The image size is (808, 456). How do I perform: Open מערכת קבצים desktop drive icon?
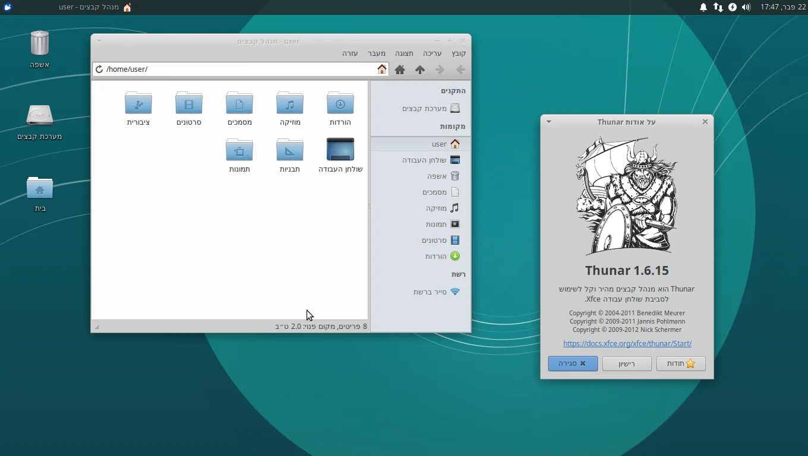pyautogui.click(x=39, y=115)
